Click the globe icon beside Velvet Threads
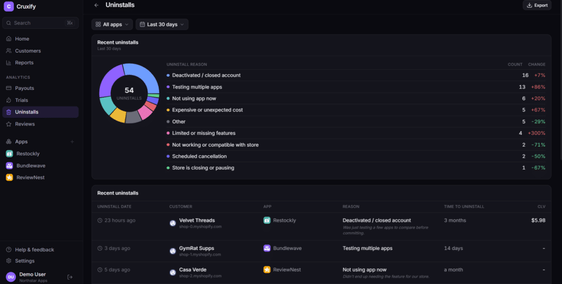Viewport: 562px width, 284px height. (x=173, y=223)
